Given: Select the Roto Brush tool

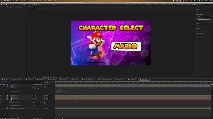Looking at the screenshot, I should click(37, 5).
